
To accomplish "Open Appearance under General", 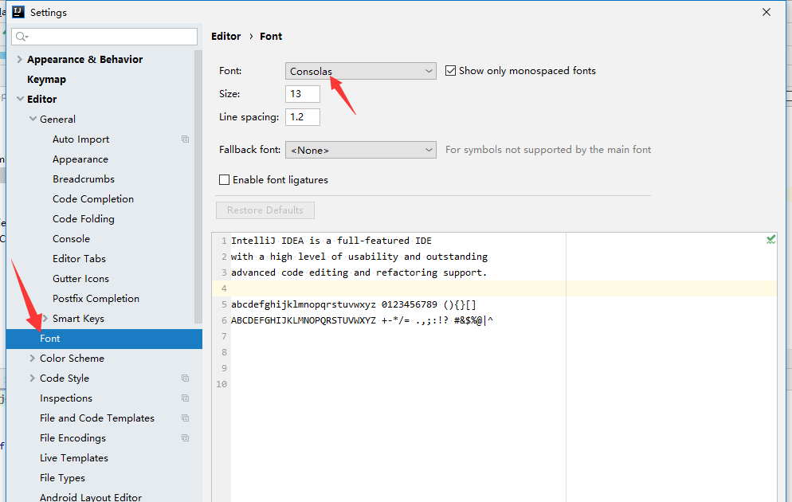I will point(80,159).
